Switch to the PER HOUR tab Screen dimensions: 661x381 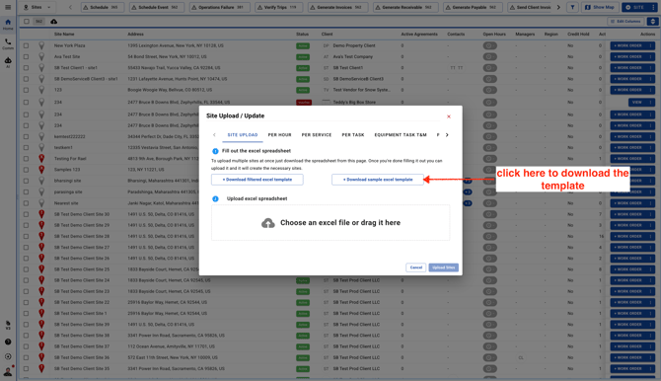(279, 135)
